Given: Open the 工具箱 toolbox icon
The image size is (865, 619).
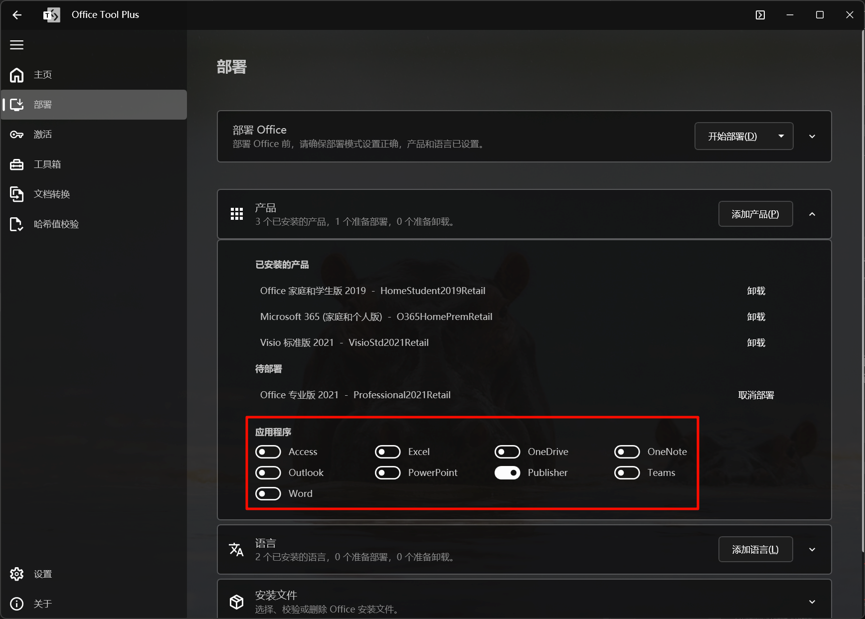Looking at the screenshot, I should pos(17,164).
